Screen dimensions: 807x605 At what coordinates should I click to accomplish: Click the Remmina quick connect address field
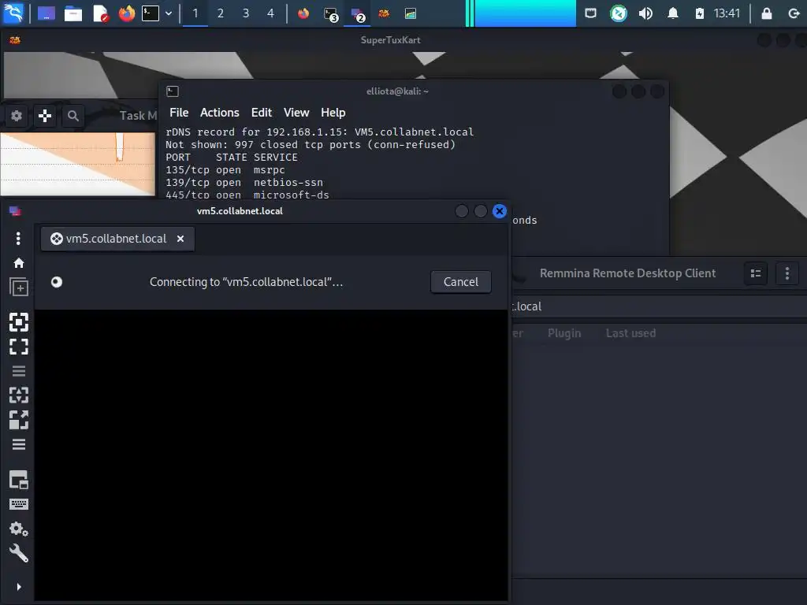point(659,306)
